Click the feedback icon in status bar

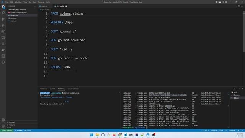click(238, 130)
